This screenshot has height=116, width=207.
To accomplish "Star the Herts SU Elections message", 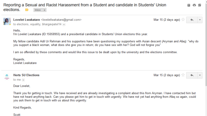I will [x=183, y=75].
